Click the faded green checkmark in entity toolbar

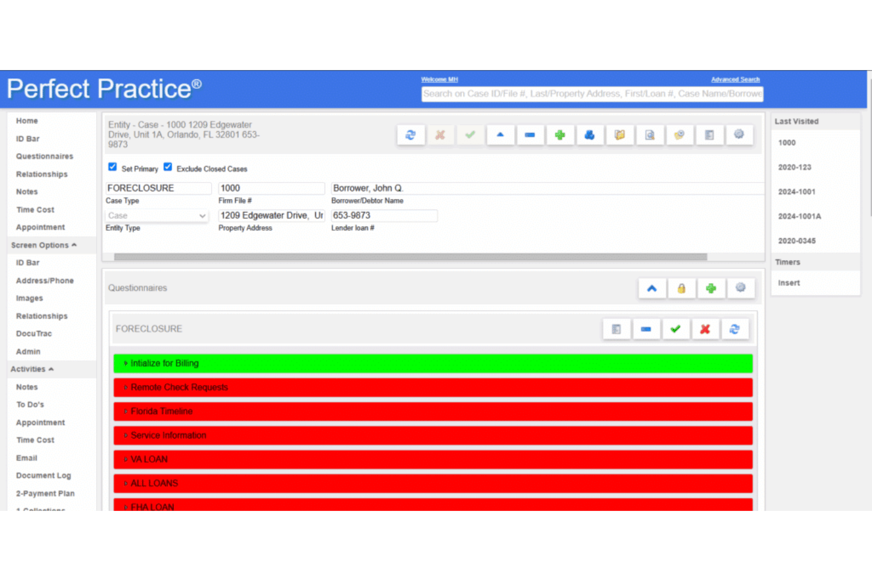470,135
